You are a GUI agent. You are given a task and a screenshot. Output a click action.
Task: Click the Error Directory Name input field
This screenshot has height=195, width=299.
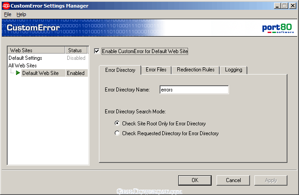pos(194,90)
